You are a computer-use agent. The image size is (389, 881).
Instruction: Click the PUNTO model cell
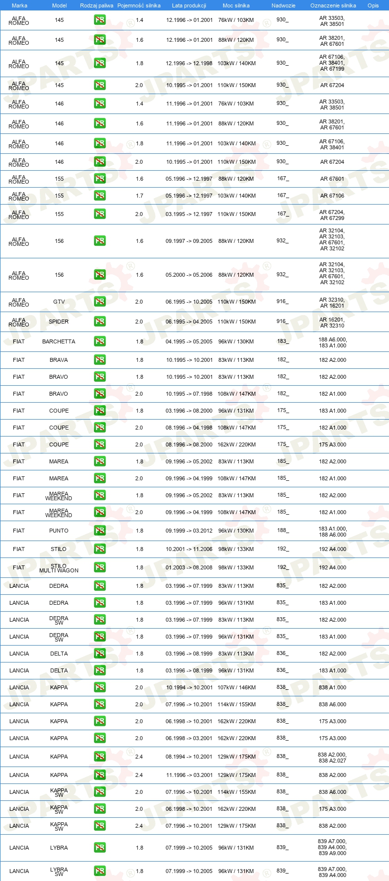59,531
